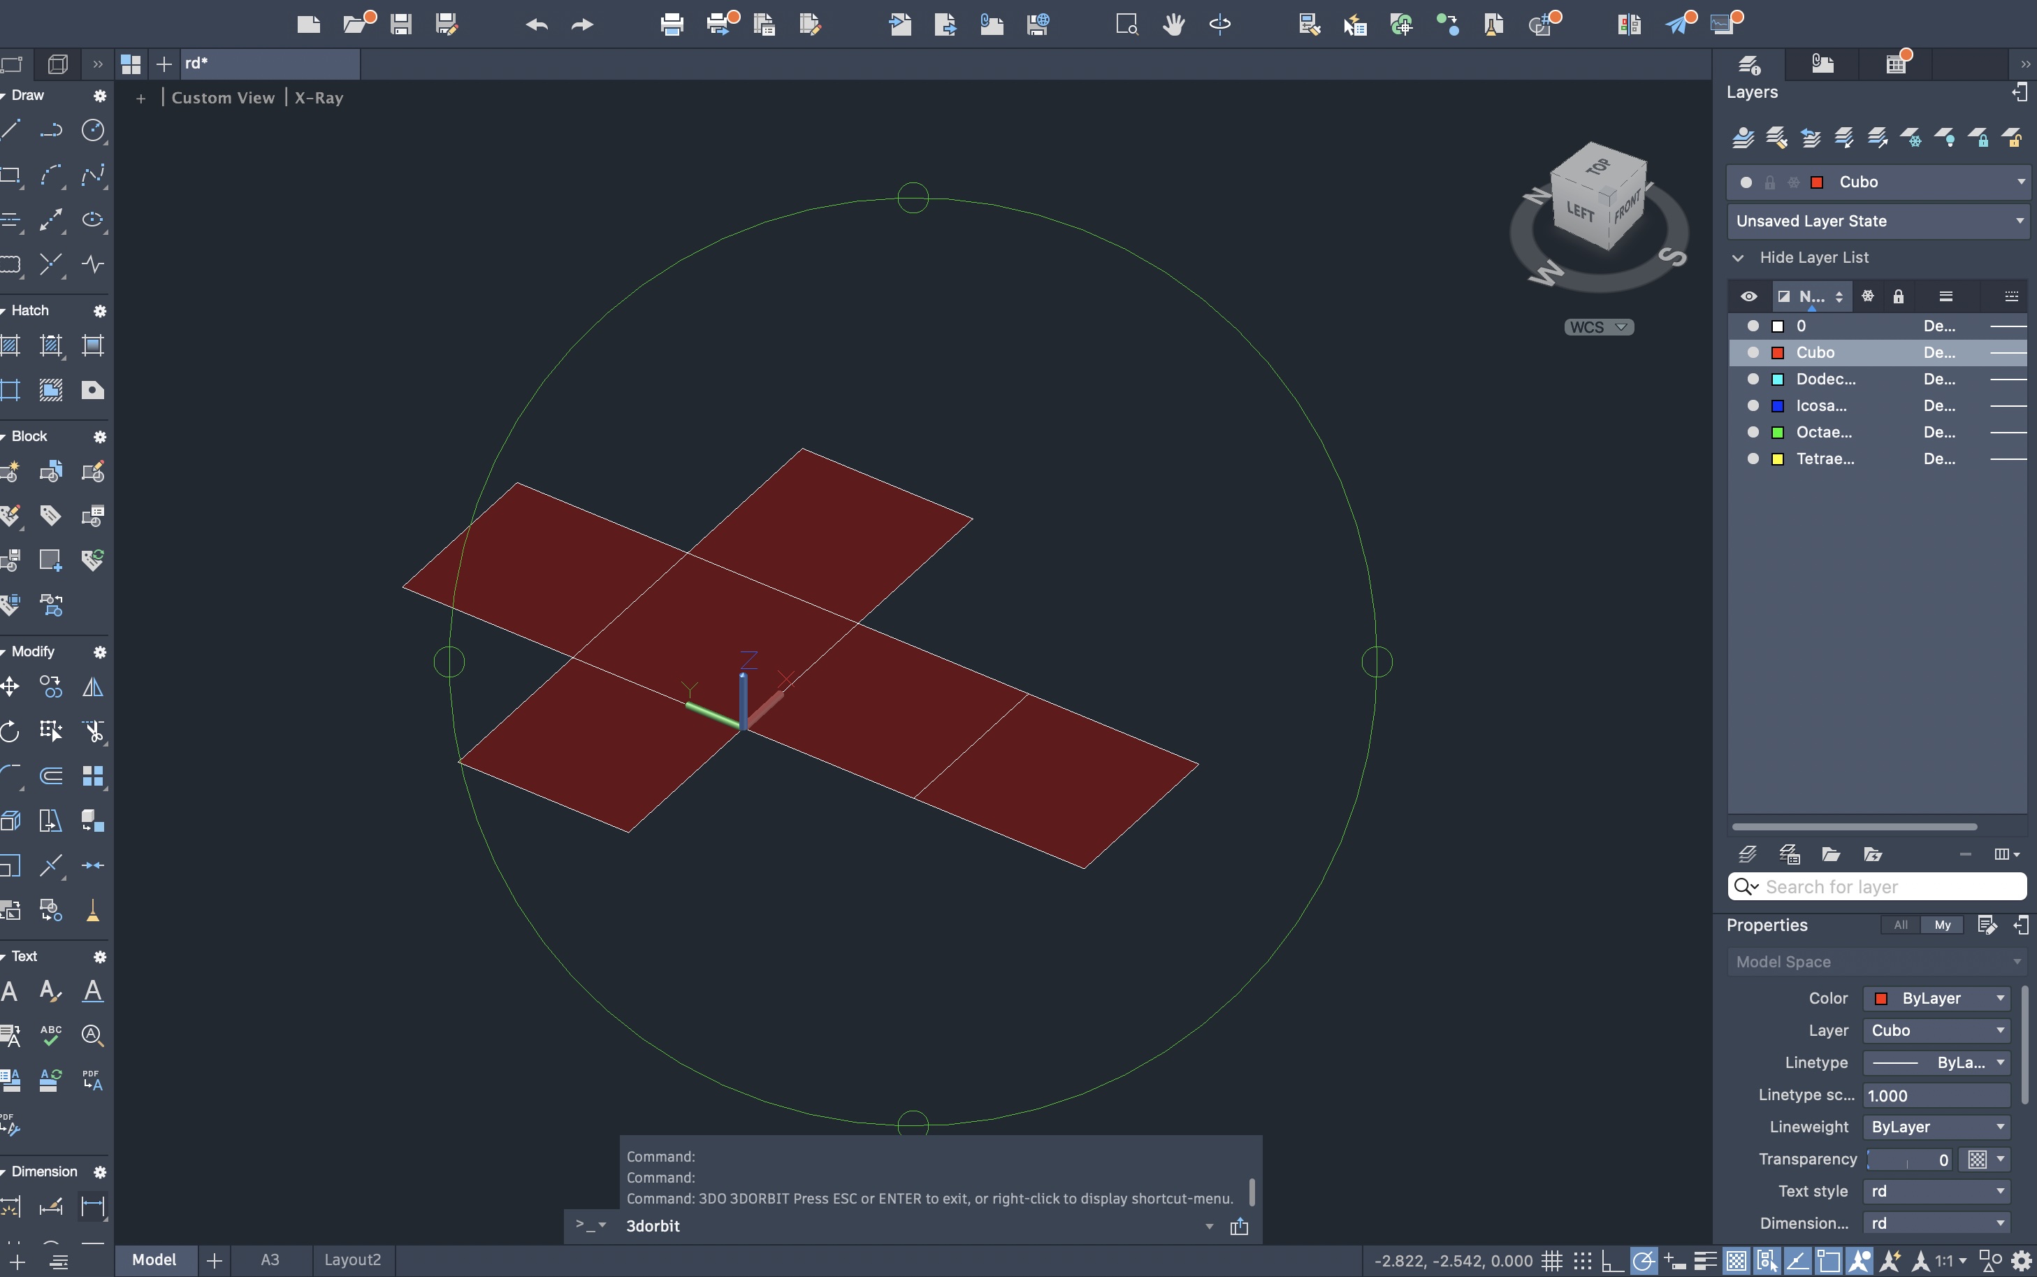Select the Mirror tool in Modify

point(93,686)
